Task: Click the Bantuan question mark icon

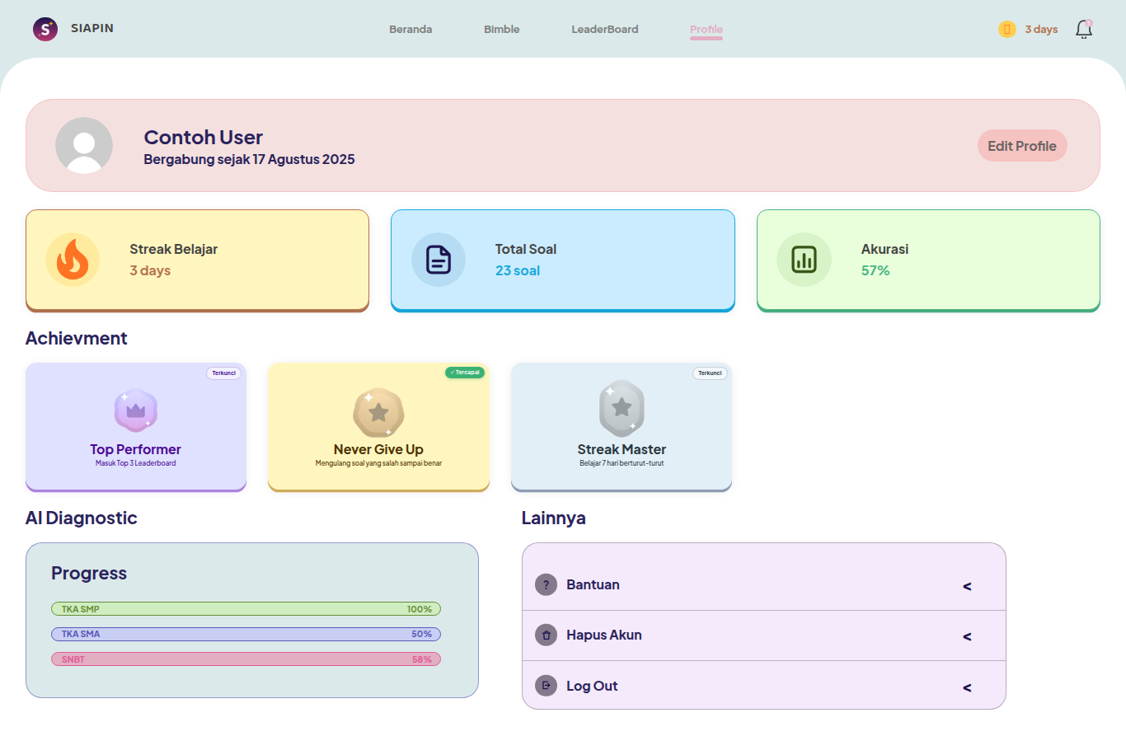Action: pos(546,584)
